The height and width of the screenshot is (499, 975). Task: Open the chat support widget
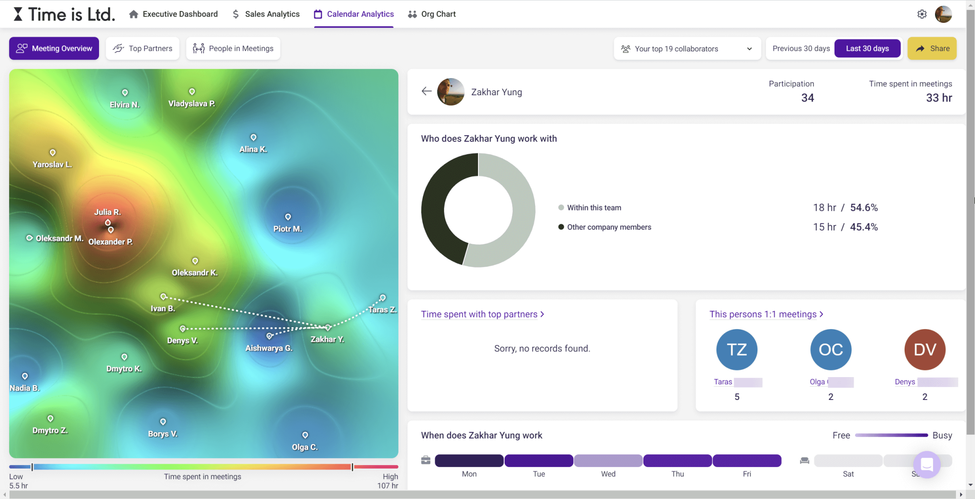point(926,464)
